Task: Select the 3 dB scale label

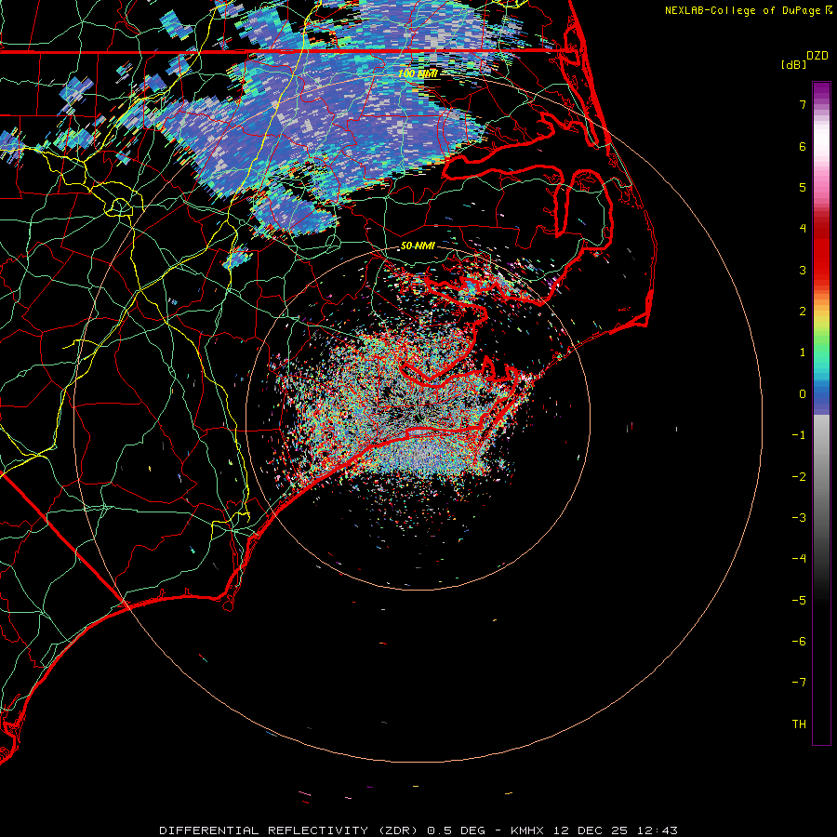Action: click(803, 270)
